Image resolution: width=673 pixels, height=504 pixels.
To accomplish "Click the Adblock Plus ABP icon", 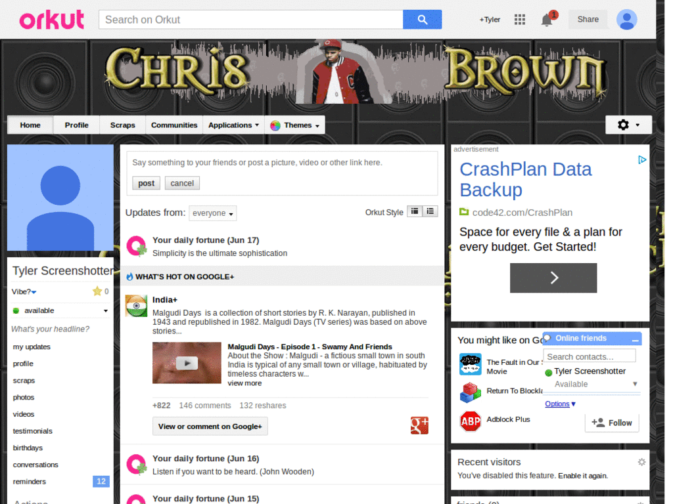I will point(470,421).
